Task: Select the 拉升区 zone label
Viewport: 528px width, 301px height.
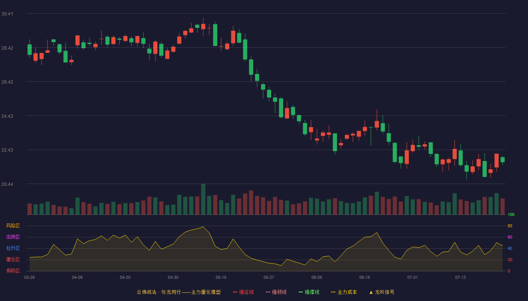Action: (x=13, y=248)
